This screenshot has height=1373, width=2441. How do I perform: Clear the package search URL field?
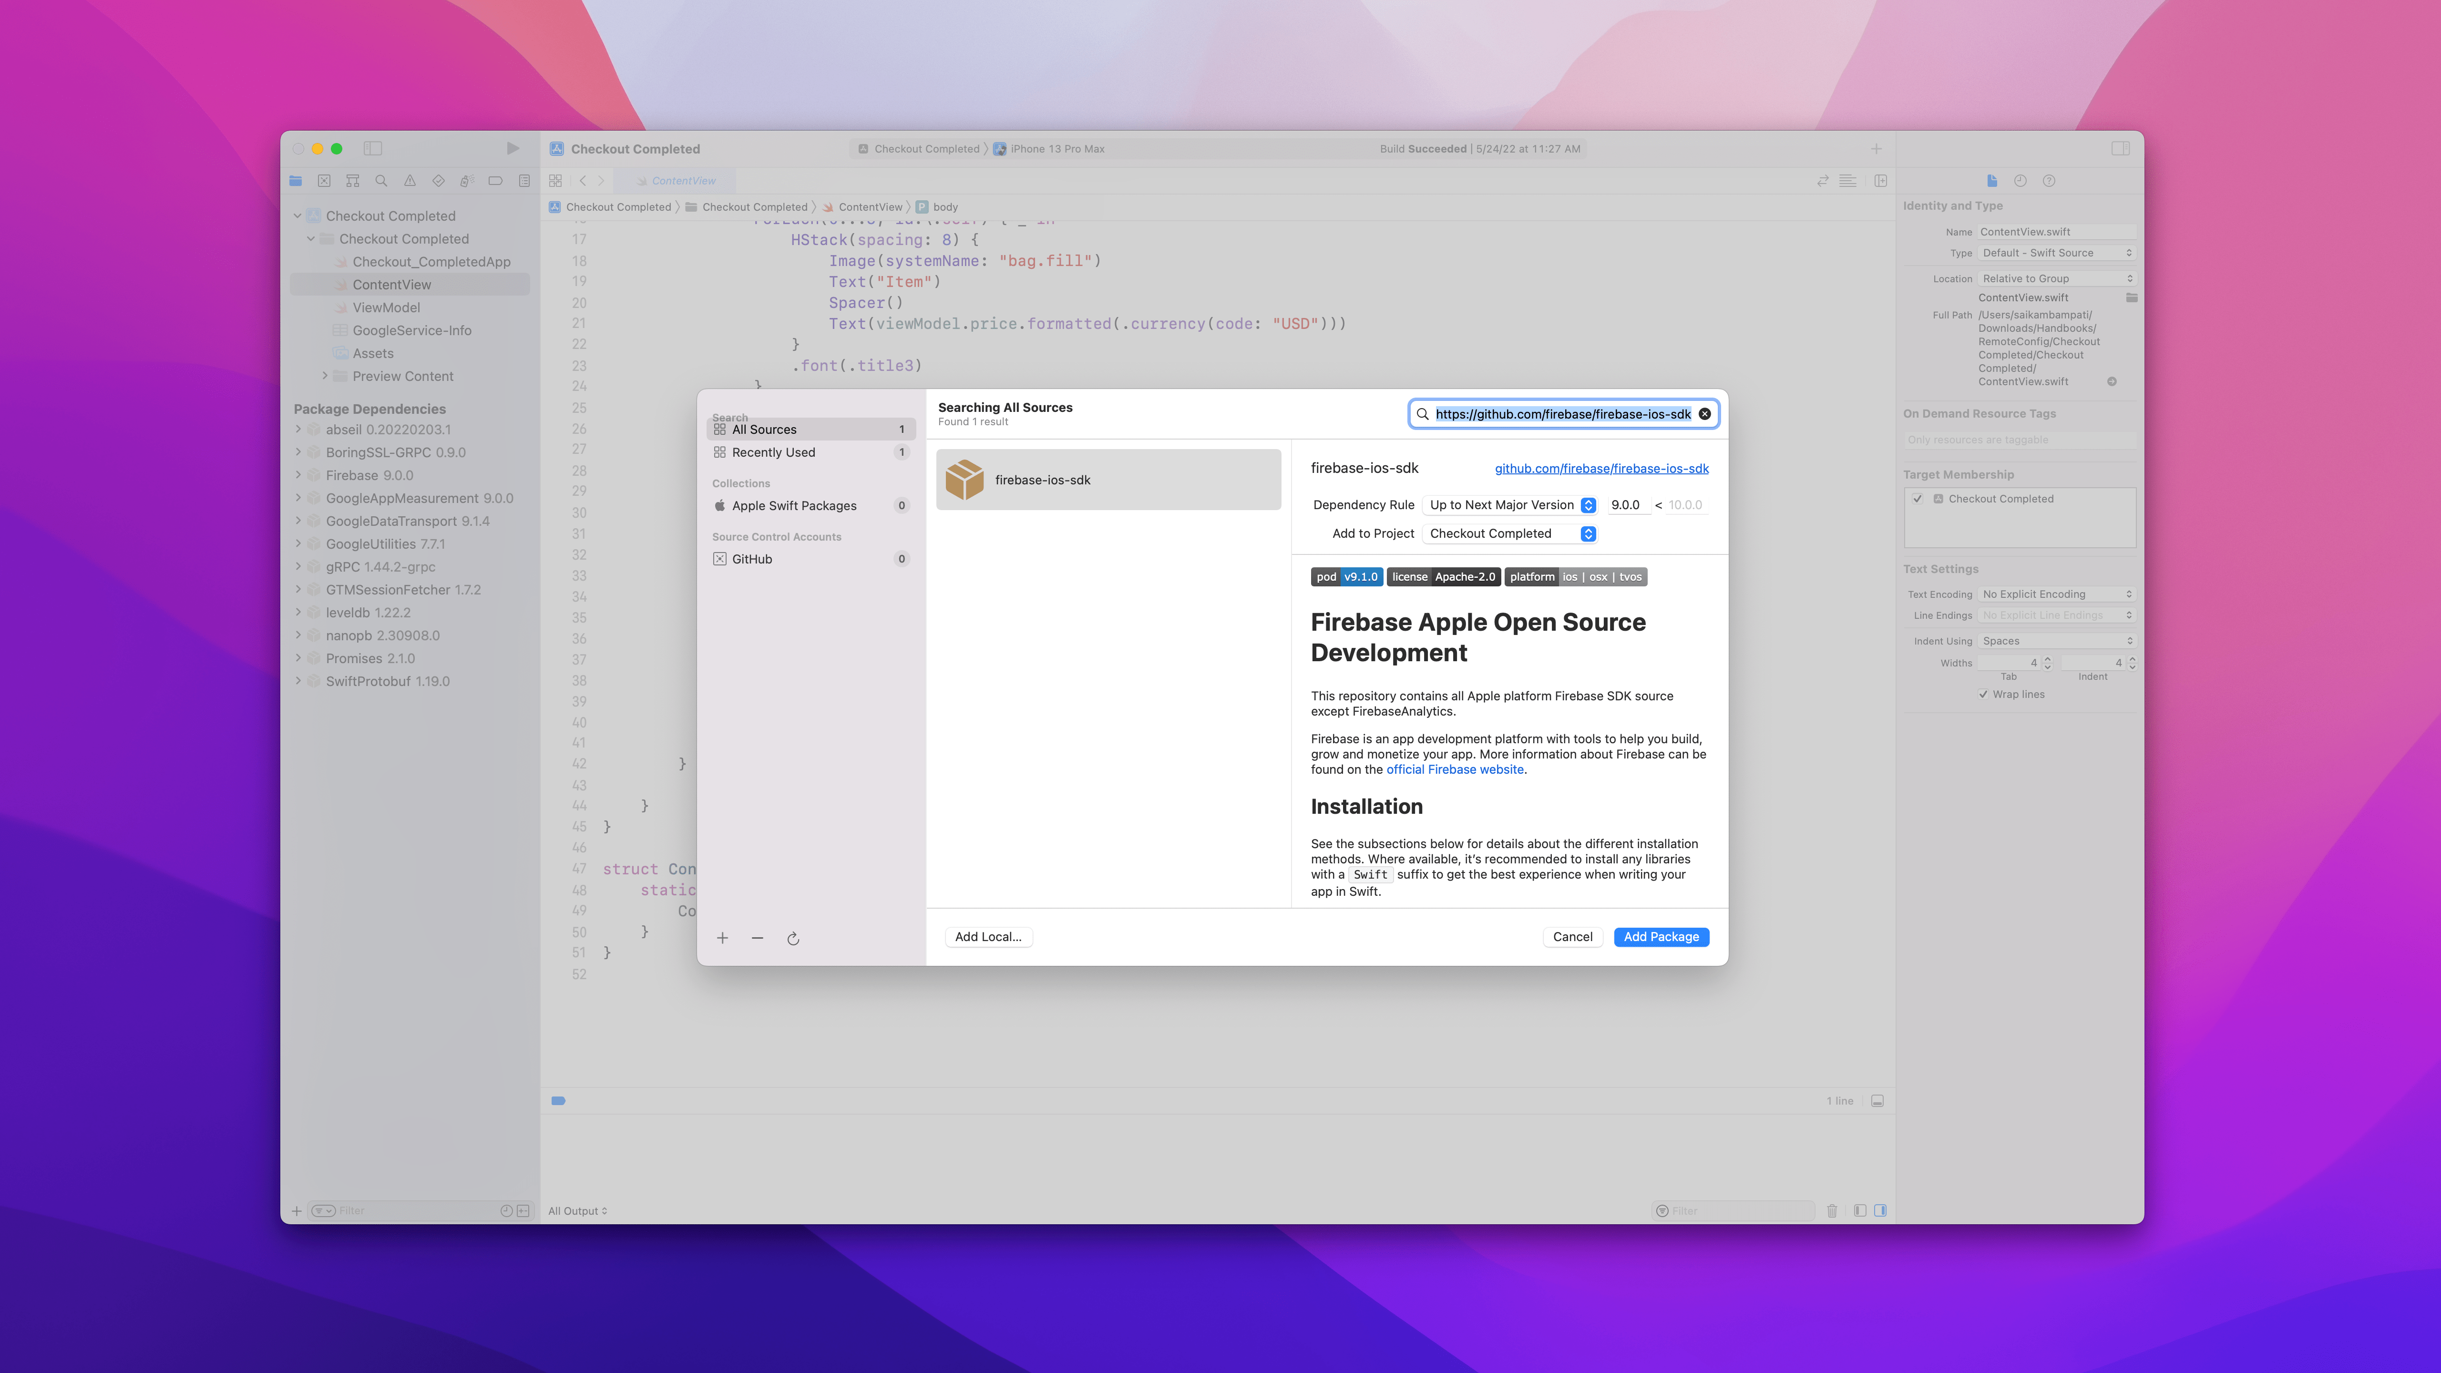coord(1705,414)
